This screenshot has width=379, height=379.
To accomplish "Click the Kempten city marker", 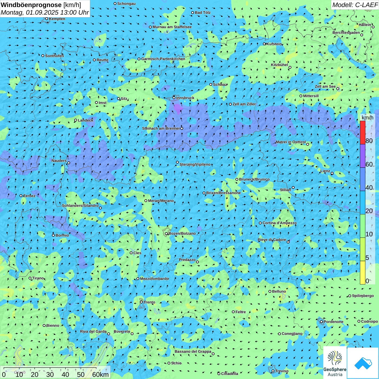I will 47,19.
